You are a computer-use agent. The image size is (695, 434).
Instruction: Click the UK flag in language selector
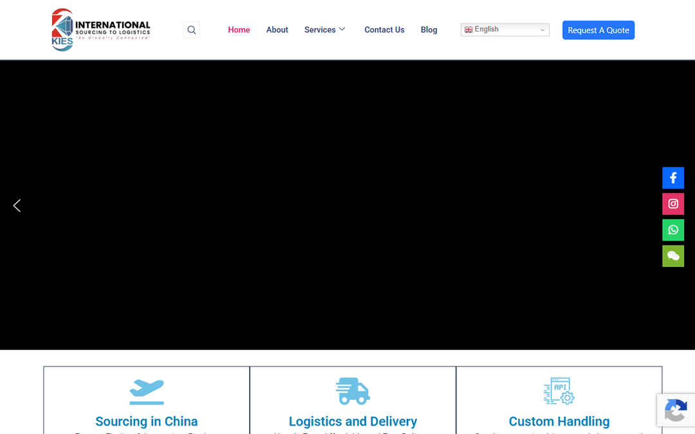pyautogui.click(x=468, y=30)
